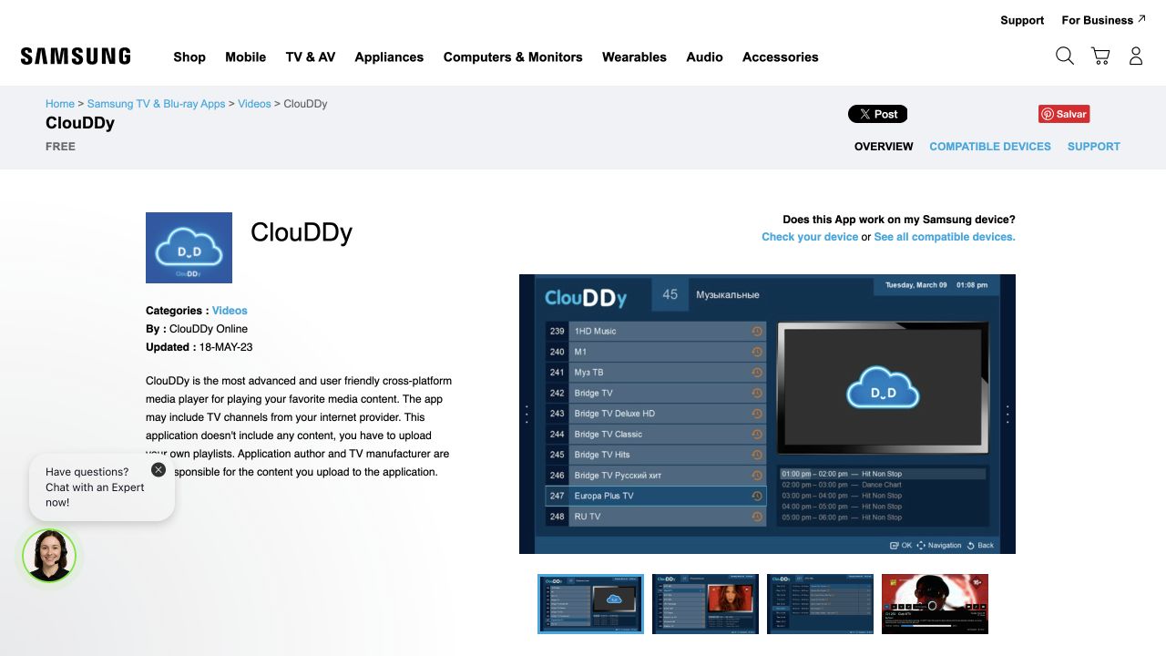1166x656 pixels.
Task: Open Samsung TV & Blu-ray Apps breadcrumb
Action: click(x=156, y=104)
